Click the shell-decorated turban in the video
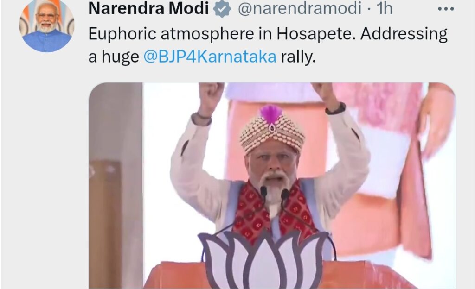This screenshot has width=475, height=289. (x=272, y=130)
